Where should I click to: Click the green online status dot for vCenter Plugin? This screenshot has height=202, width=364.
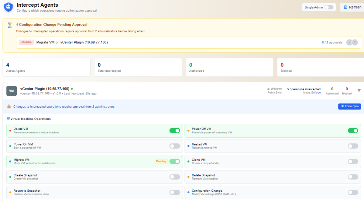[72, 89]
